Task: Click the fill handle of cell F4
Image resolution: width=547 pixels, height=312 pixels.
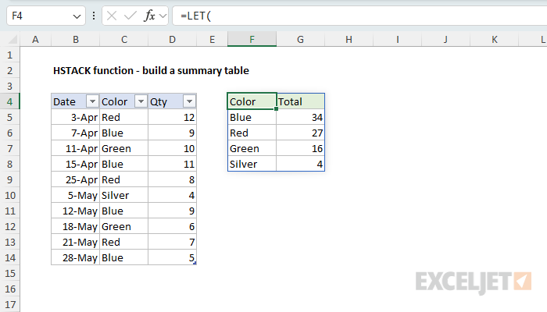Action: (277, 109)
